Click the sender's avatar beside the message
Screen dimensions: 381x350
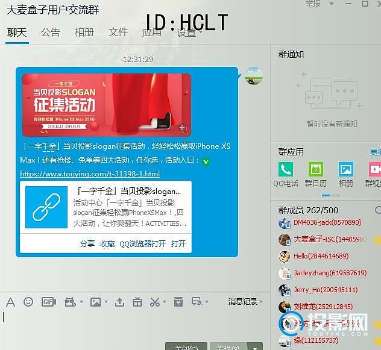(x=254, y=76)
